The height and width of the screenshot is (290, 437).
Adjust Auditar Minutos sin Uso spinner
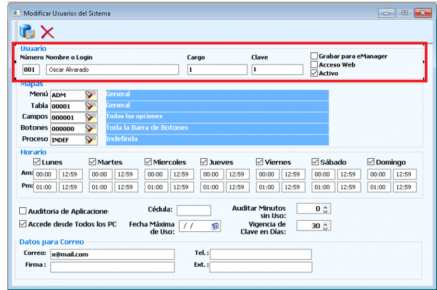coord(326,208)
